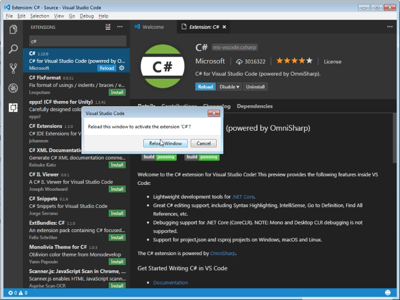Open the Extensions panel more actions menu
The image size is (400, 300).
[120, 27]
